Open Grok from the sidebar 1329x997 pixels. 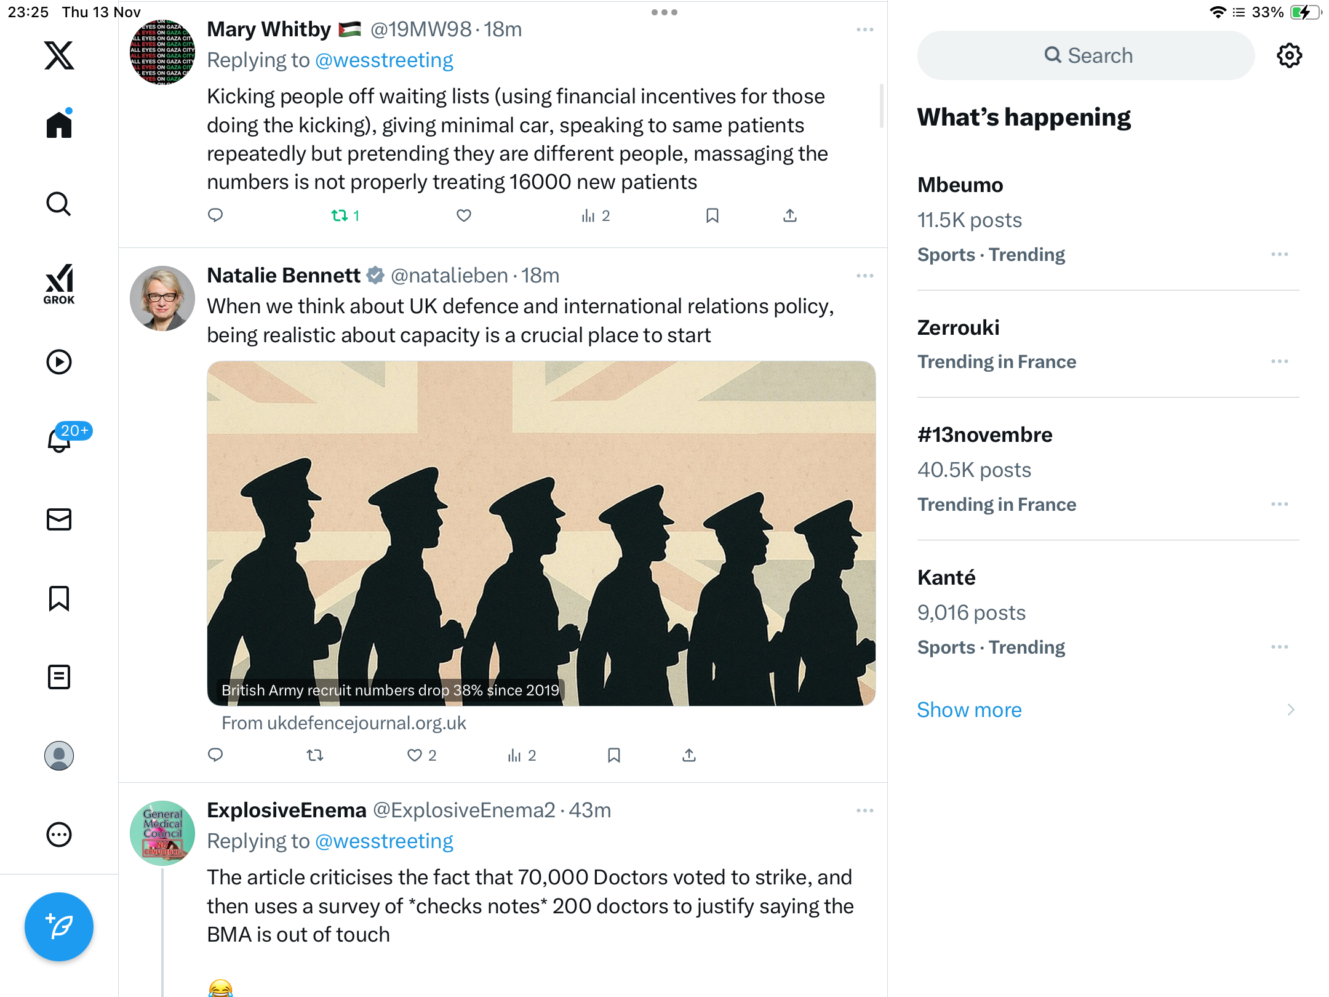pyautogui.click(x=59, y=284)
